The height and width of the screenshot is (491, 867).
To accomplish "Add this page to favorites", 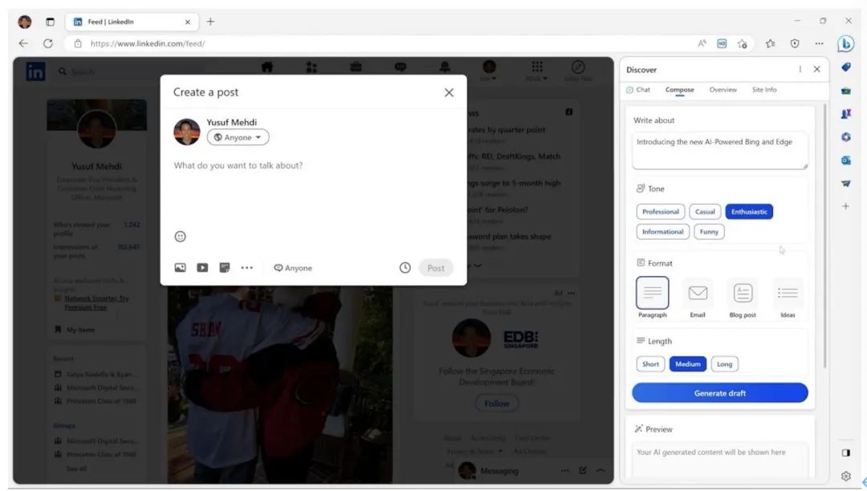I will pyautogui.click(x=743, y=43).
